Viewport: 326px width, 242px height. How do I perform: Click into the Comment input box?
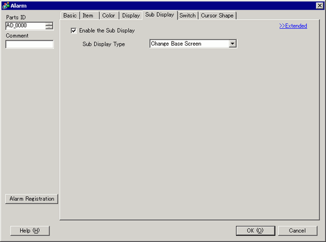29,44
